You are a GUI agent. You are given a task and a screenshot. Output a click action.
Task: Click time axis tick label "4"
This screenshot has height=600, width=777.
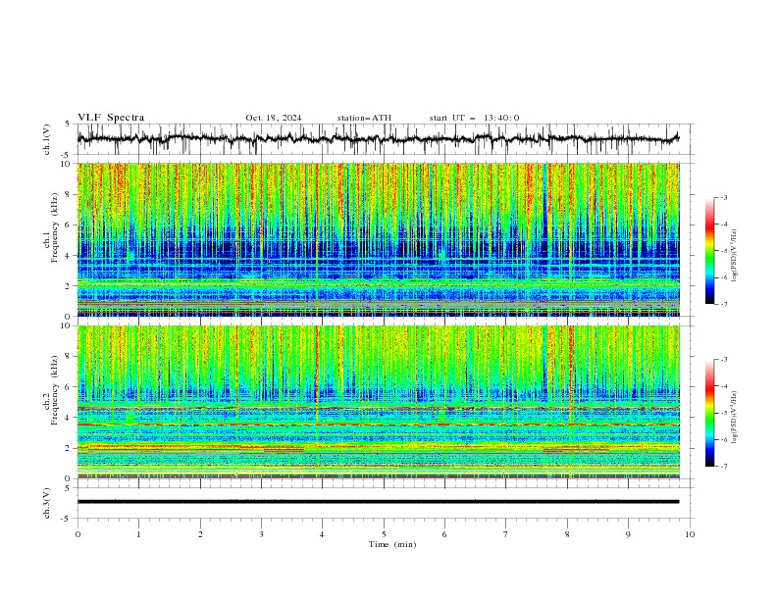click(x=322, y=534)
